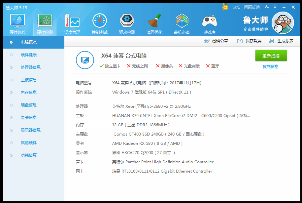Open 装机必备 essential software cube icon
302x203 pixels.
[182, 24]
